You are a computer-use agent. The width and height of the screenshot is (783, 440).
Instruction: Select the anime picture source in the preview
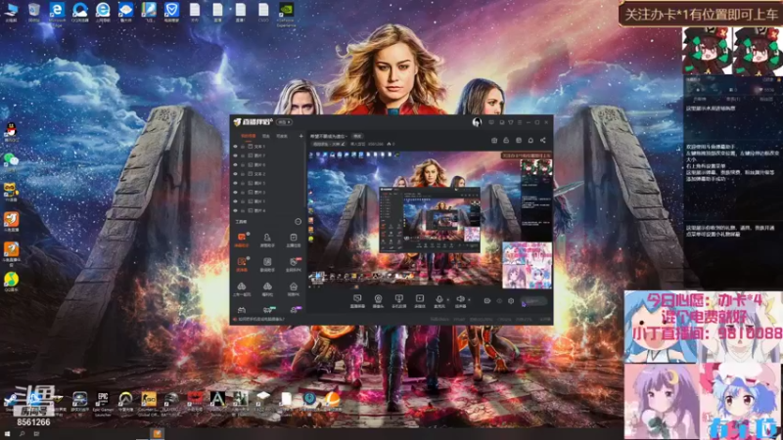(x=527, y=265)
